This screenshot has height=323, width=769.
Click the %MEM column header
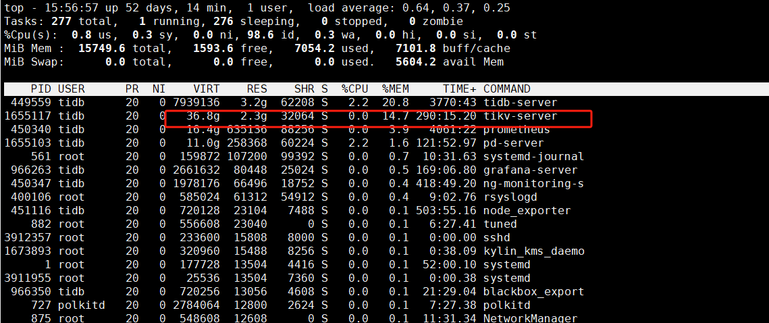(x=396, y=89)
